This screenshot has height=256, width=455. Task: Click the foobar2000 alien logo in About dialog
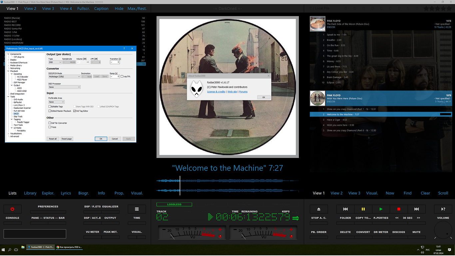pyautogui.click(x=197, y=89)
